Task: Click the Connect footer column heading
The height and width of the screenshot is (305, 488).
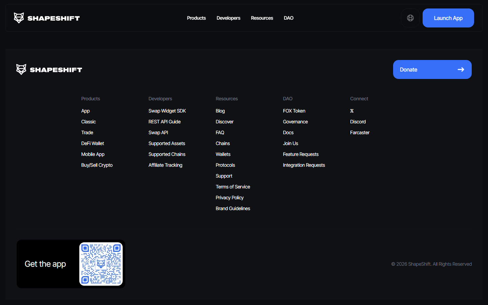Action: (359, 99)
